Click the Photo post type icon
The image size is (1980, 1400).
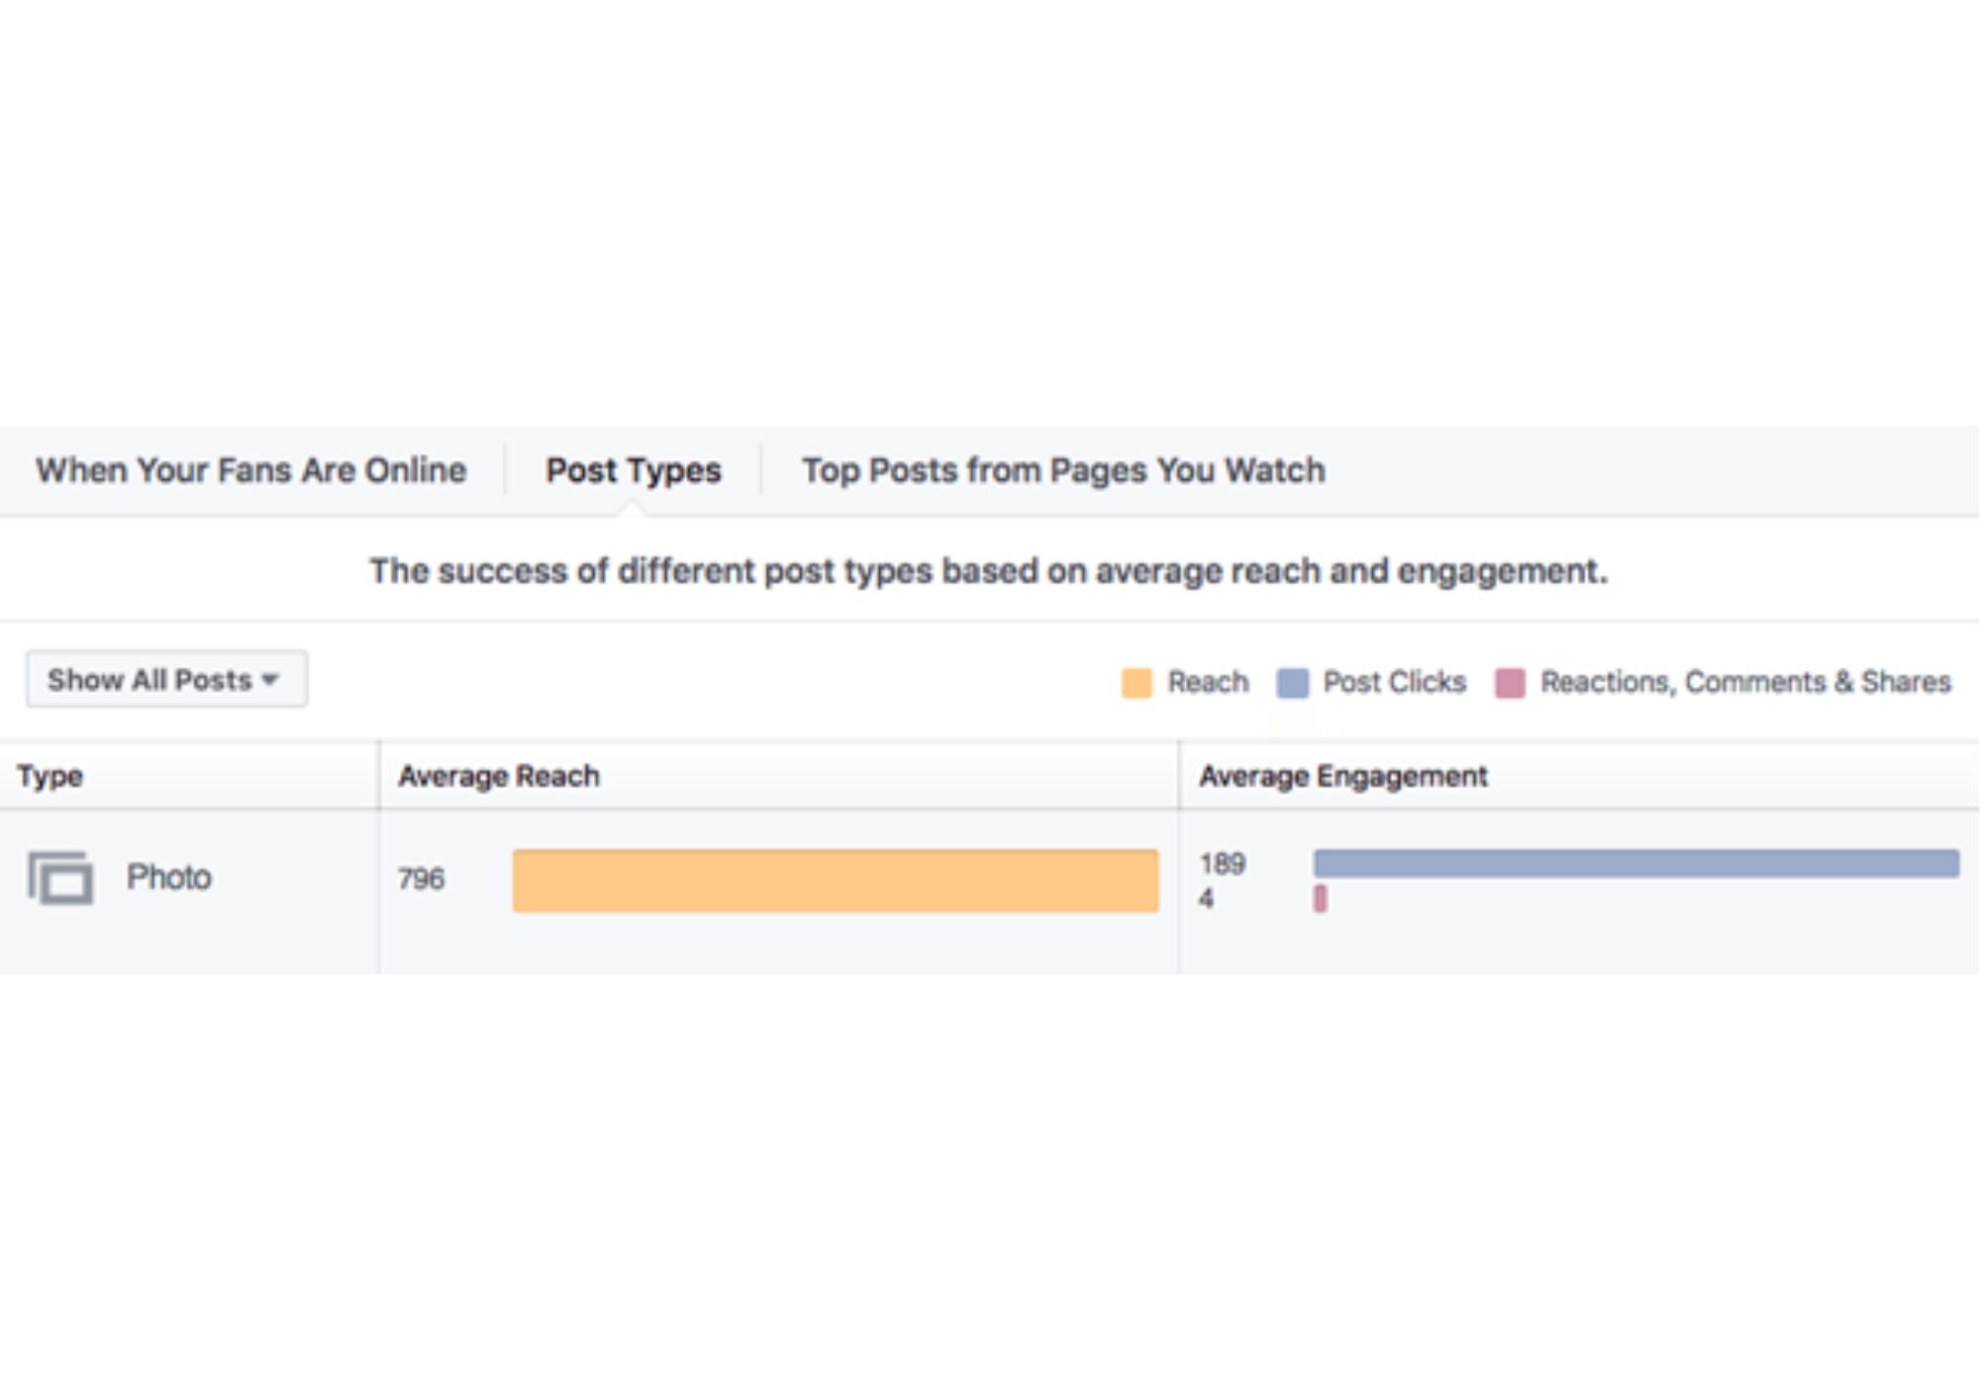(x=61, y=878)
